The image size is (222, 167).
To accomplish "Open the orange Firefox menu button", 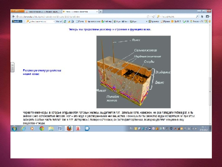I will (17, 11).
